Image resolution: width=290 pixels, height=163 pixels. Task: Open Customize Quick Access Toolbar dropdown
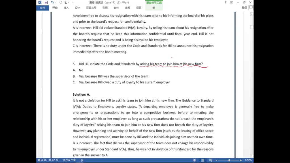point(73,2)
